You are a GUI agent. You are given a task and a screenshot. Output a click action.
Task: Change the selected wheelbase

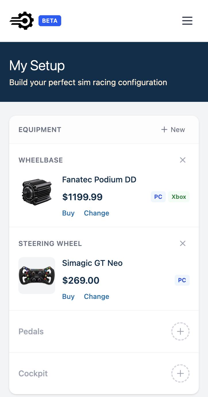[97, 213]
